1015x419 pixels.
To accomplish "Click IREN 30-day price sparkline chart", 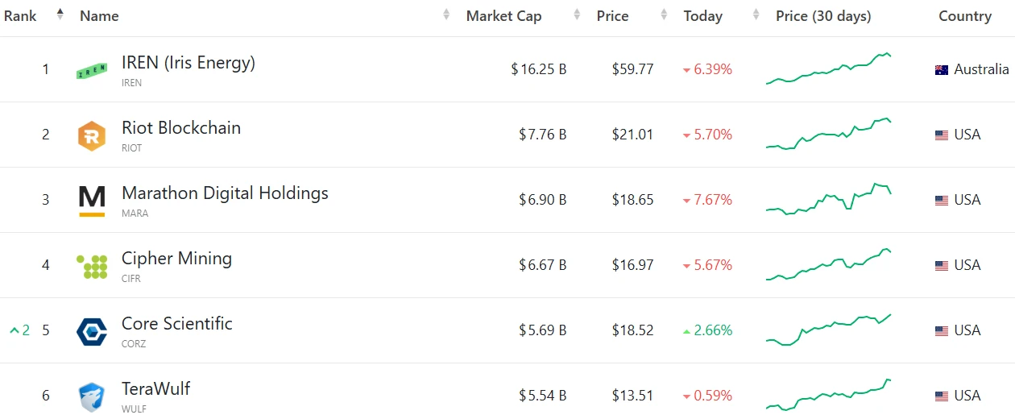I will pyautogui.click(x=828, y=68).
